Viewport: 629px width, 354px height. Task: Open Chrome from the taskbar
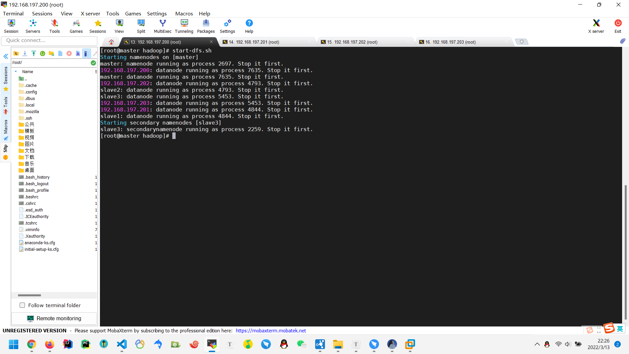point(31,344)
